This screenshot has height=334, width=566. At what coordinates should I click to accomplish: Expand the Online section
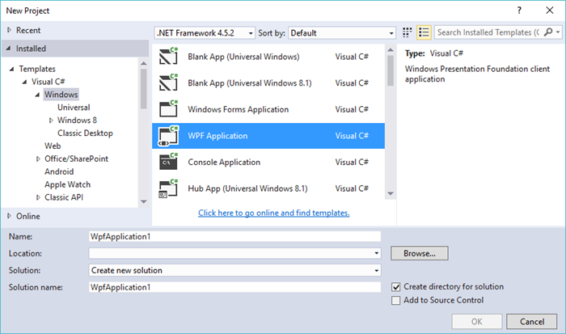coord(9,216)
